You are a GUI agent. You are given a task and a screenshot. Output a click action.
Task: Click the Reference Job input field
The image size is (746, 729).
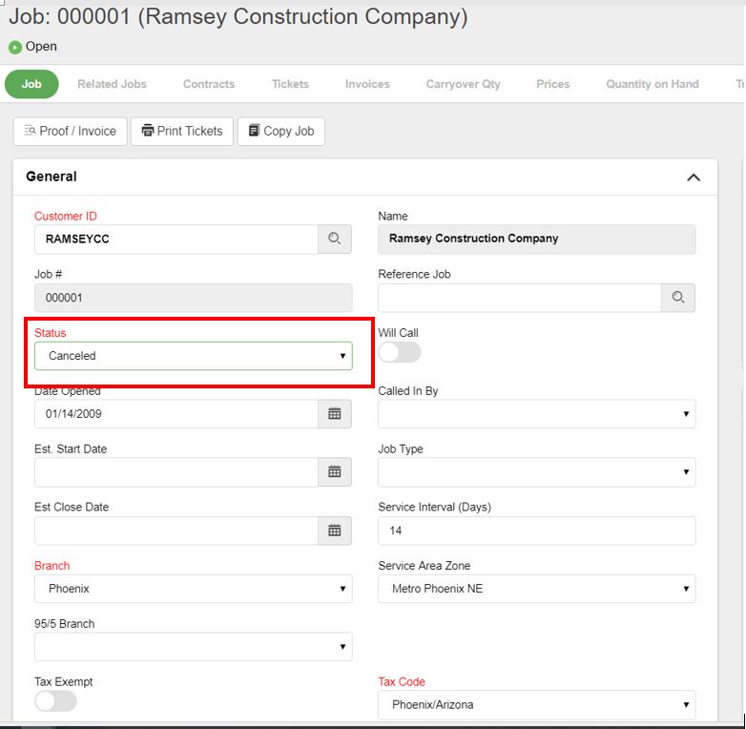520,298
